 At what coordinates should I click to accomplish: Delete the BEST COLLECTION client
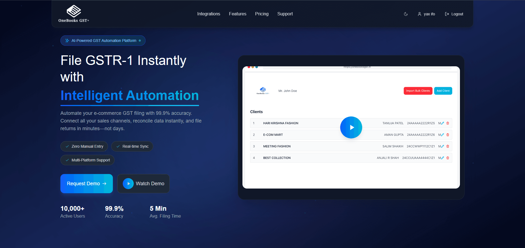click(x=448, y=158)
